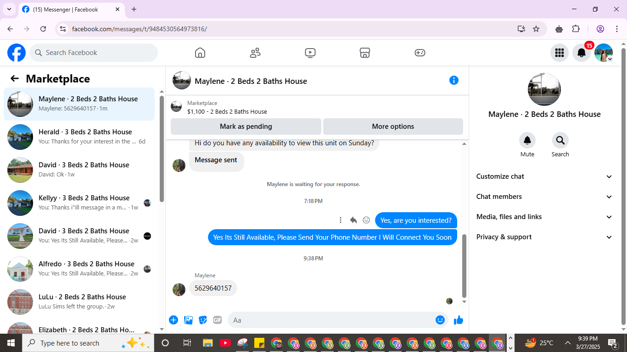Click the back arrow beside Marketplace heading
This screenshot has height=352, width=627.
tap(15, 79)
